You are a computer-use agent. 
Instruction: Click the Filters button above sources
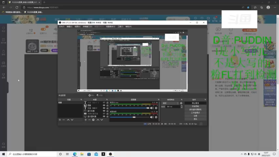[x=100, y=95]
